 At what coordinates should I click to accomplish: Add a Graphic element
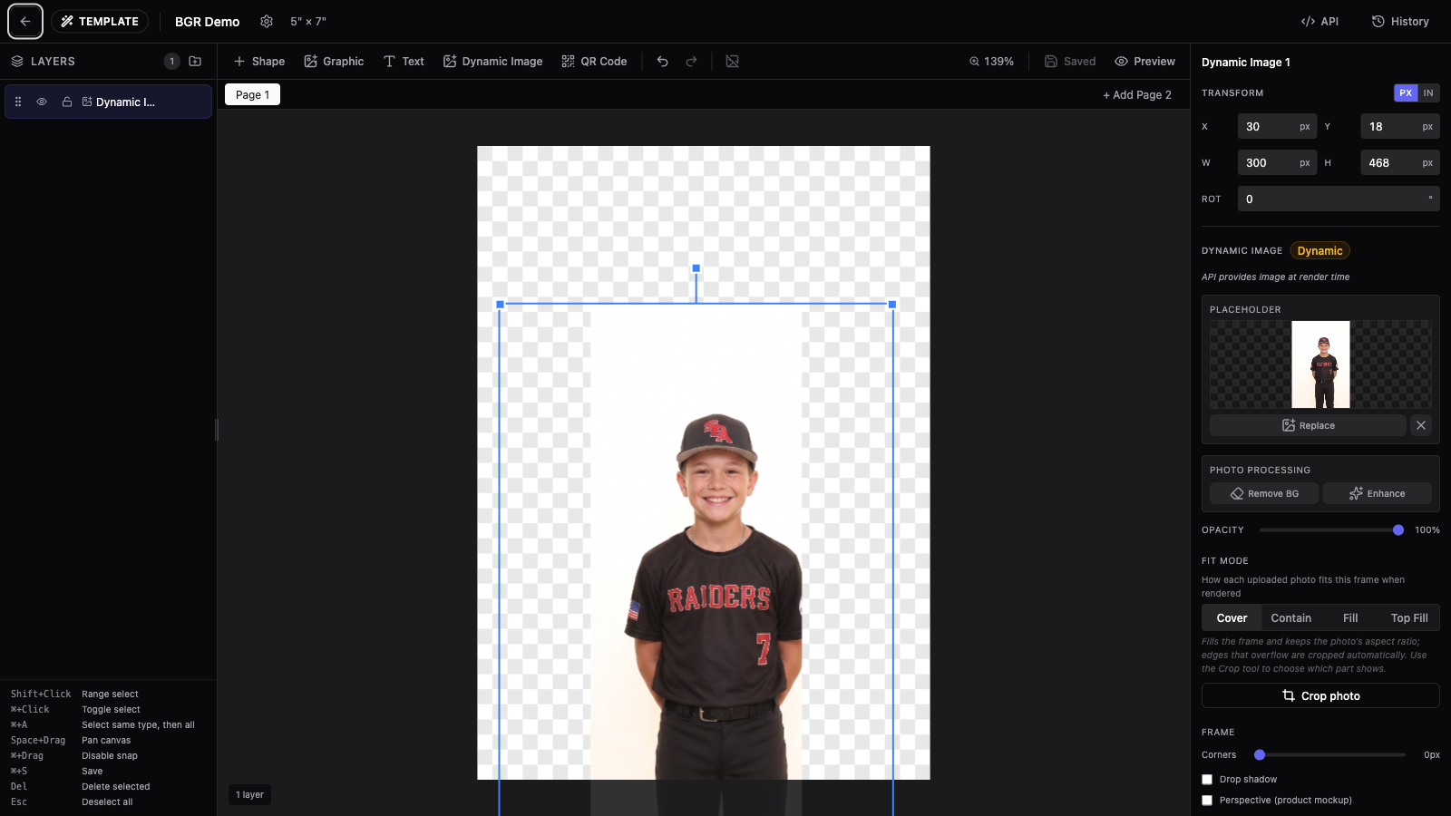pos(334,62)
